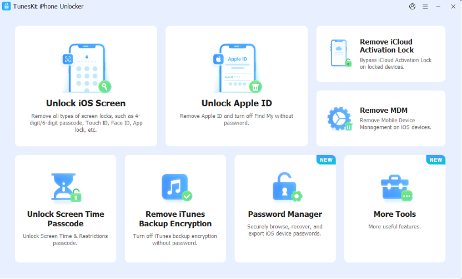
Task: Select the Unlock Apple ID heading
Action: [237, 103]
